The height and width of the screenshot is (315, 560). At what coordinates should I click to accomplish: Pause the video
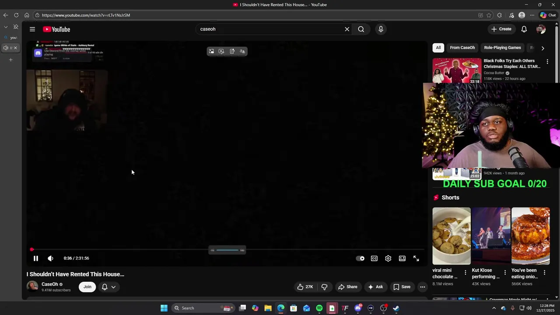(36, 259)
